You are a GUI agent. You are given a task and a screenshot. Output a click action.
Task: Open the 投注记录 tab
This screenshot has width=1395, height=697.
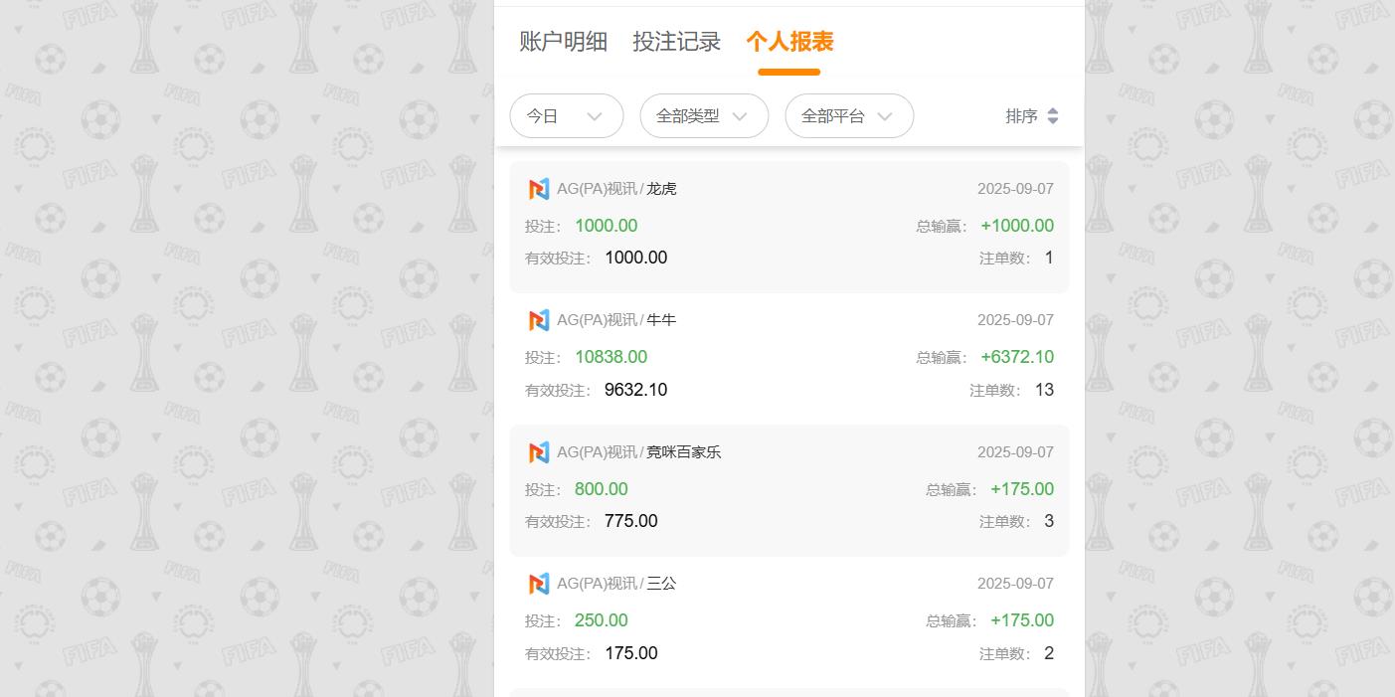(676, 42)
